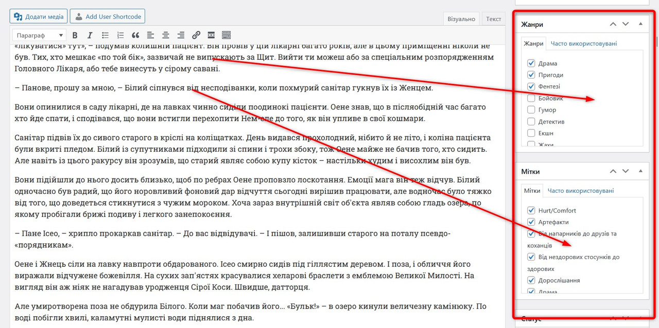Image resolution: width=659 pixels, height=328 pixels.
Task: Uncheck the Дорослішання tag checkbox
Action: [x=531, y=280]
